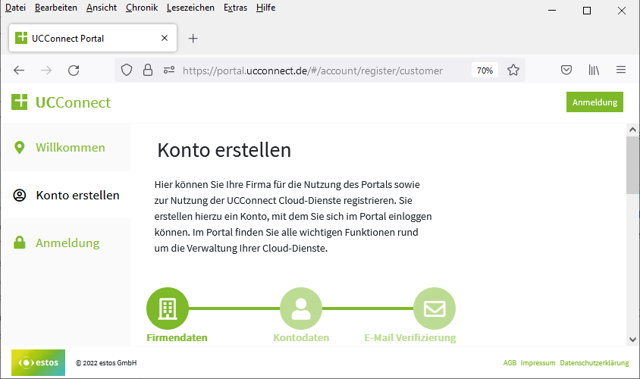Open the Datenschutzerklärung footer link
This screenshot has width=640, height=379.
pos(595,363)
